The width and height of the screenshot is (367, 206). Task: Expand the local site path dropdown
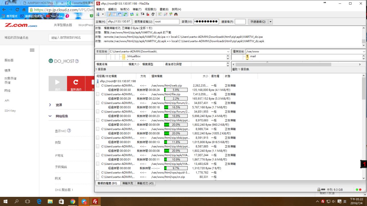(228, 51)
